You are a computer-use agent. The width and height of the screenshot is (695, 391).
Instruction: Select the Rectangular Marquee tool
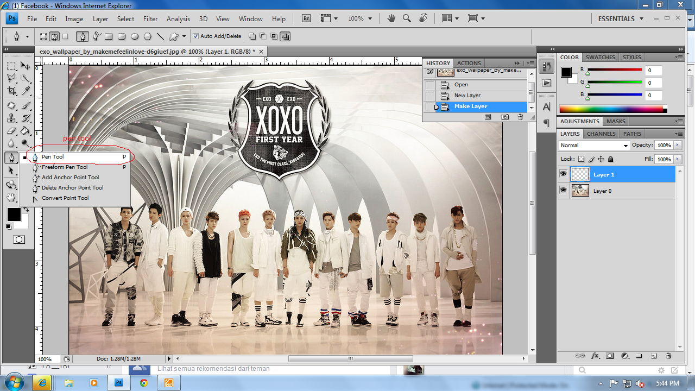pos(11,66)
